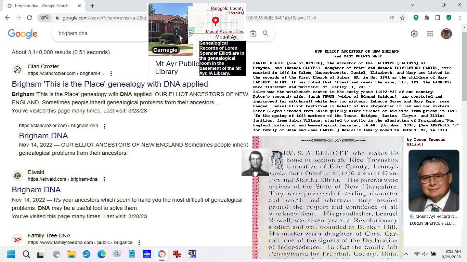Image resolution: width=467 pixels, height=262 pixels.
Task: Open the 'Mount Ayr Record N...' link
Action: 434,217
